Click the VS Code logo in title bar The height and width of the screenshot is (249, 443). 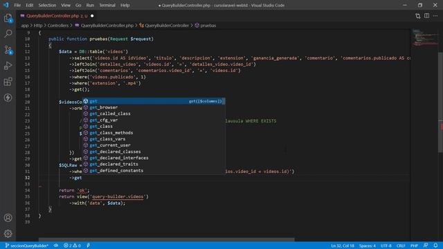tap(6, 5)
